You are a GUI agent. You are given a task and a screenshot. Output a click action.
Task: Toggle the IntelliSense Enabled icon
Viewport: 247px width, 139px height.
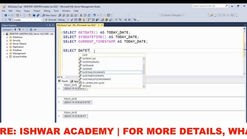pos(84,20)
